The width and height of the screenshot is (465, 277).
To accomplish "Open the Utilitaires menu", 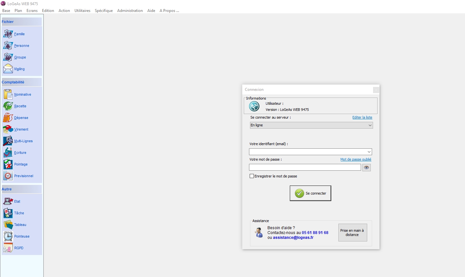I will pos(82,11).
